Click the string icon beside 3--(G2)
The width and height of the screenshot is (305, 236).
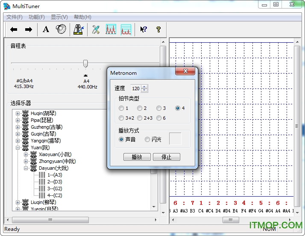click(x=42, y=189)
